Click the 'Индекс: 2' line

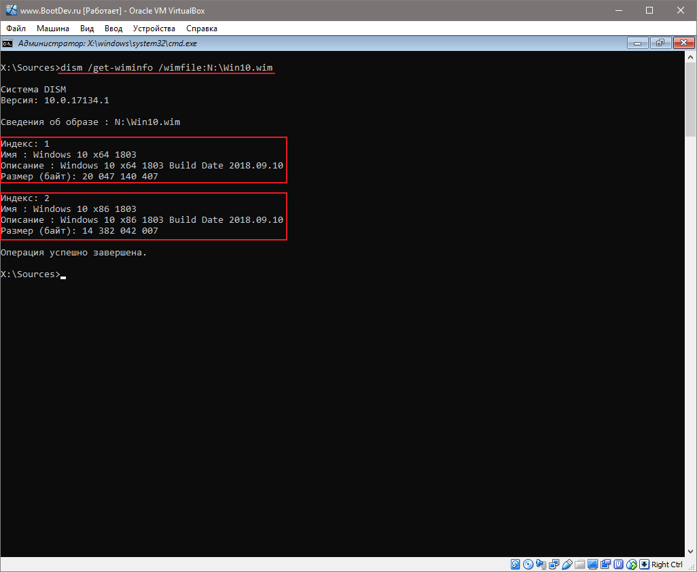25,198
